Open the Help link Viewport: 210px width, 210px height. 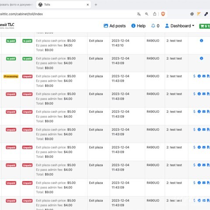(138, 26)
